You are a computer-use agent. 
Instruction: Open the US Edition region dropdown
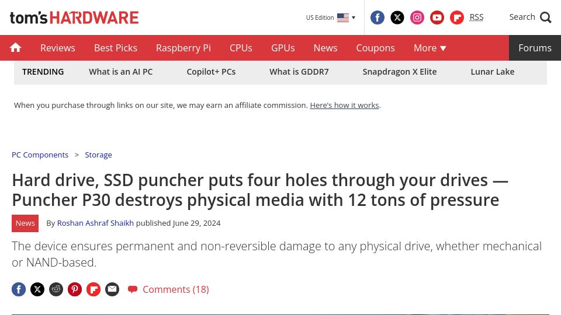click(331, 17)
